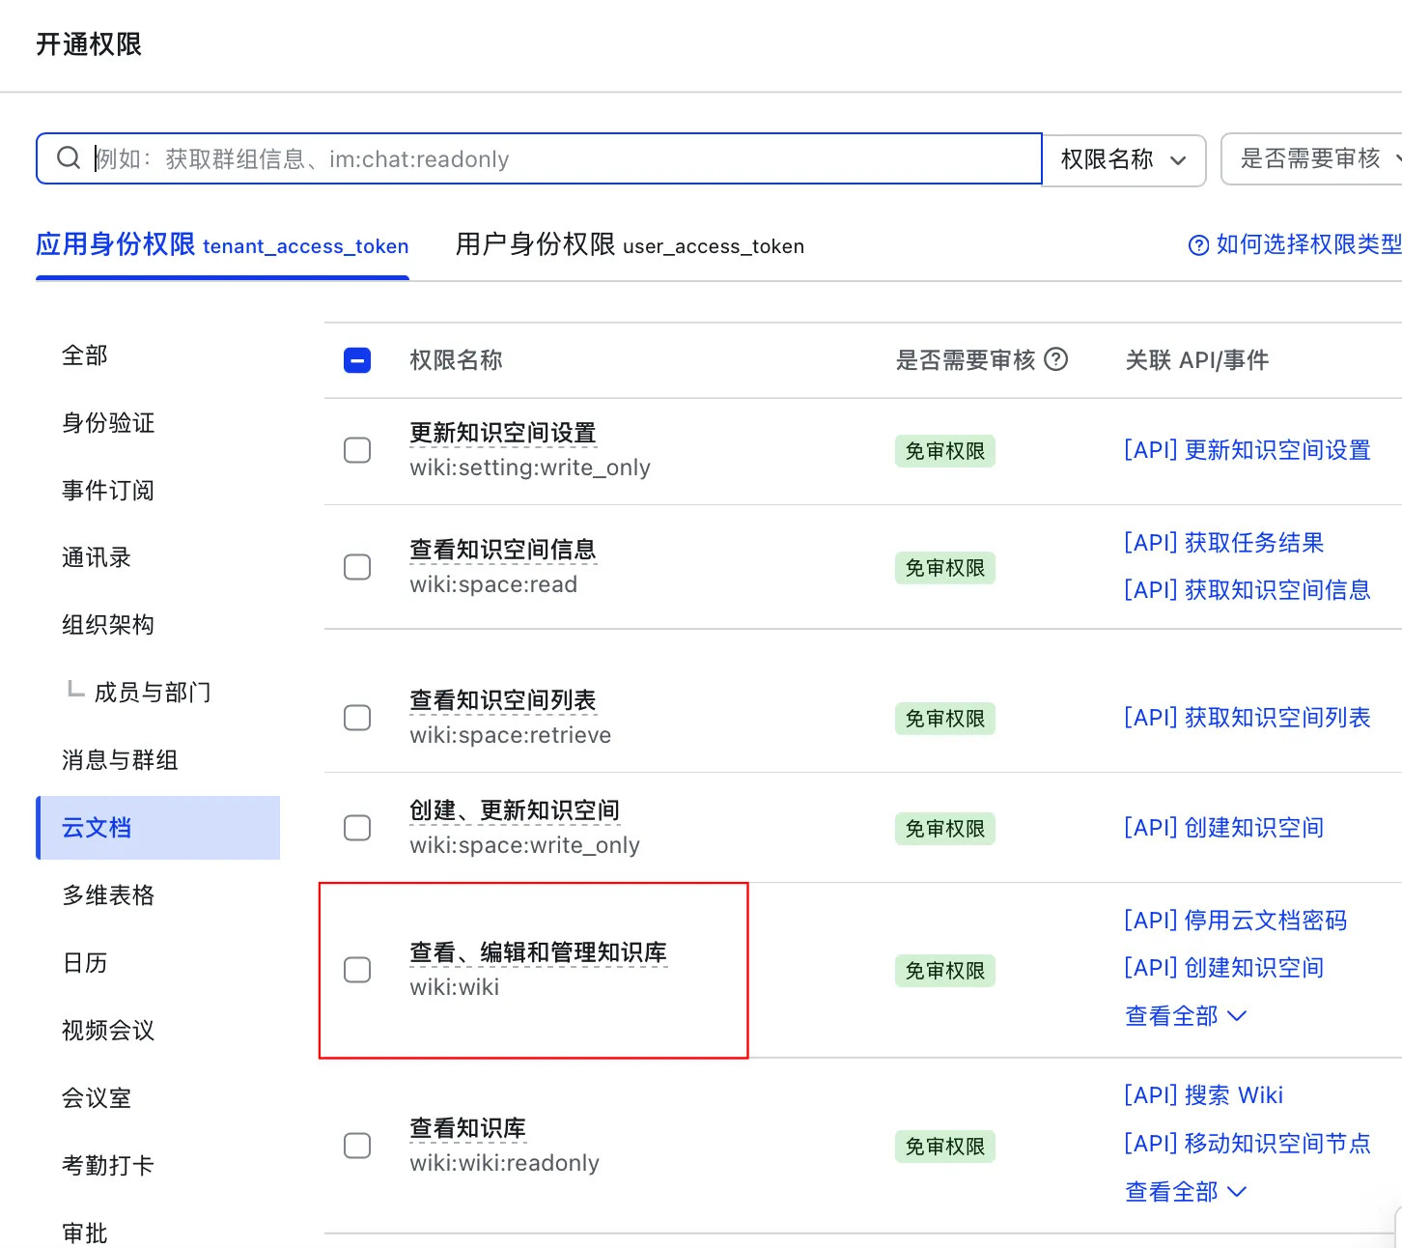This screenshot has width=1402, height=1248.
Task: Select 多维表格 in the left category list
Action: coord(108,895)
